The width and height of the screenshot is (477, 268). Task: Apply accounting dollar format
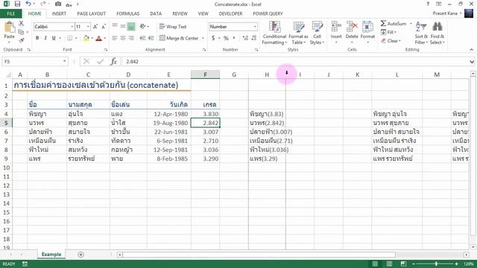(x=213, y=38)
